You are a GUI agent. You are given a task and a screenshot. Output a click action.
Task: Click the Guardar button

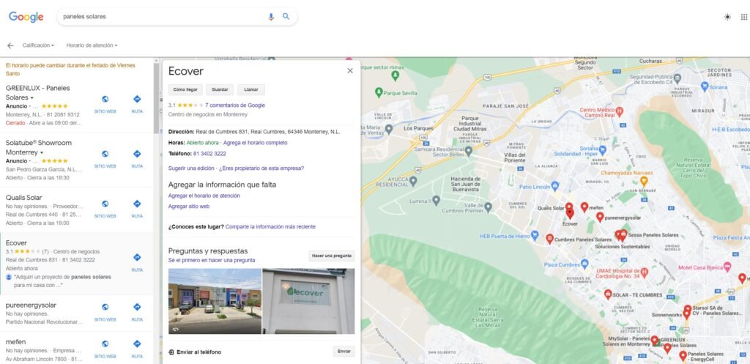pos(220,90)
